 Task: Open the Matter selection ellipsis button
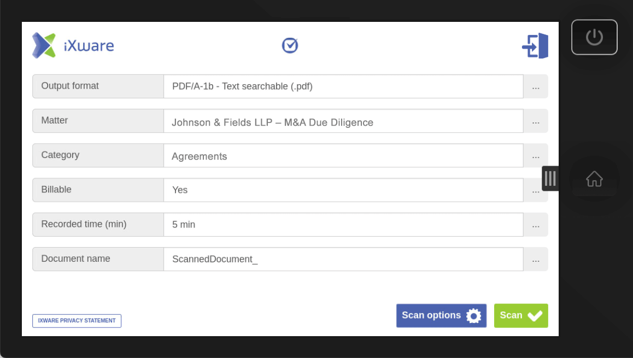(x=536, y=121)
